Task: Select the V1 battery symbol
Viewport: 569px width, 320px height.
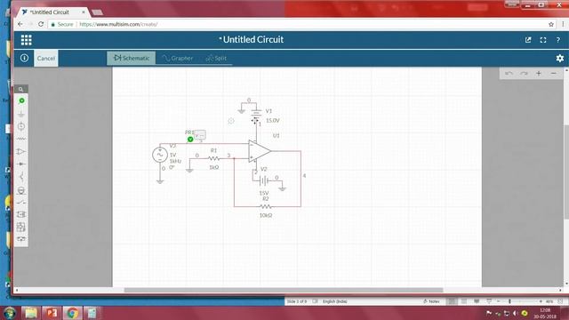Action: [256, 113]
